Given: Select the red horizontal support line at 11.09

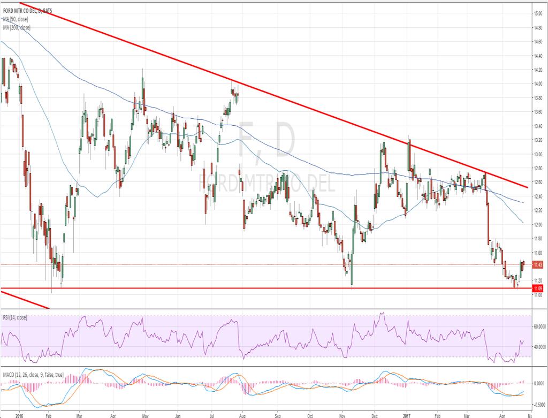Looking at the screenshot, I should pos(266,288).
